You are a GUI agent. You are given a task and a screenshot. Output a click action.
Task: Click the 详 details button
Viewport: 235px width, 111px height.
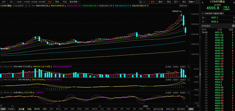pos(233,26)
